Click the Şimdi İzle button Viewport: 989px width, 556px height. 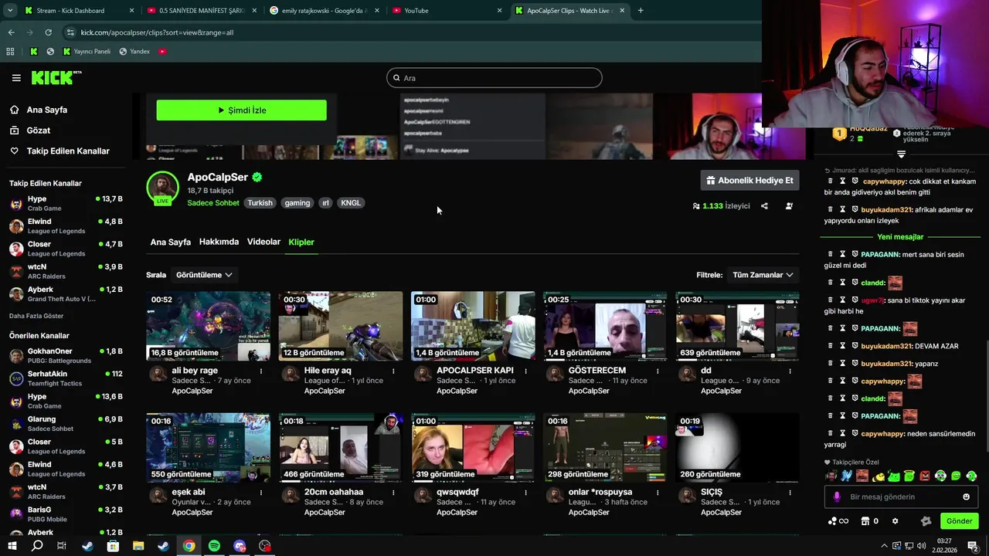(x=242, y=110)
